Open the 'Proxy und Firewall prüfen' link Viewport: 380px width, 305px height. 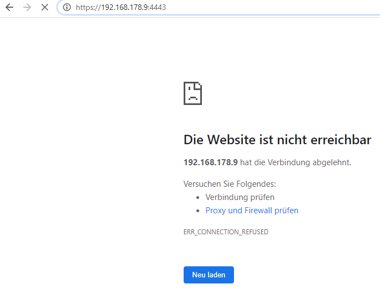click(x=252, y=211)
